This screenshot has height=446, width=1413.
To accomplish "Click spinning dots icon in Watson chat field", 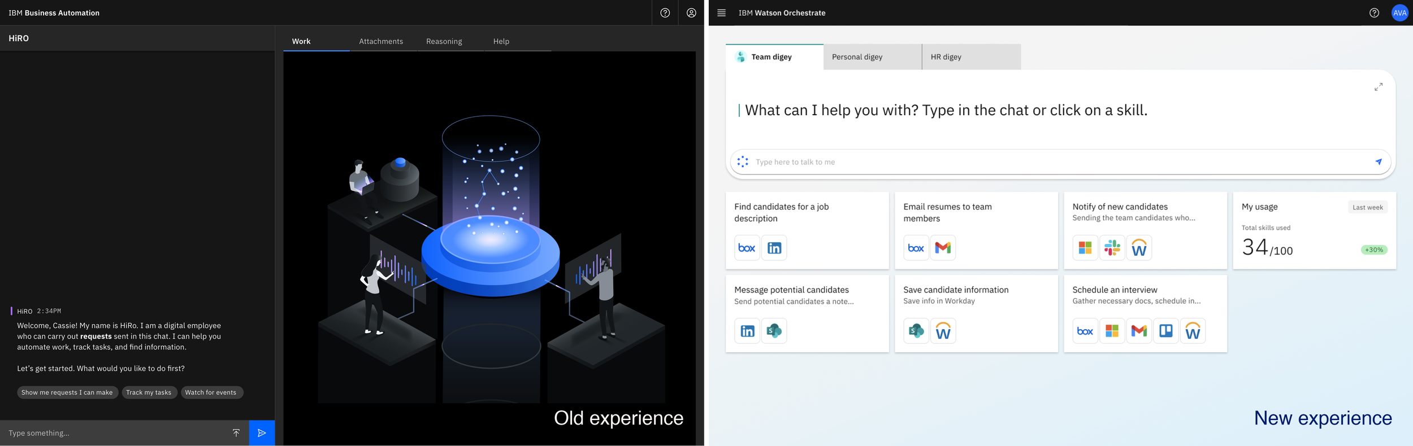I will tap(743, 161).
